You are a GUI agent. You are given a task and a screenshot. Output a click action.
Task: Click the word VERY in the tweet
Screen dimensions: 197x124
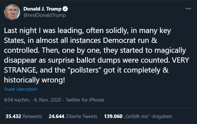click(x=181, y=60)
